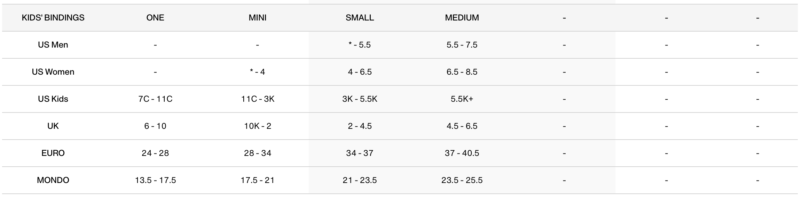Select the SMALL size column header
Viewport: 802px width, 200px height.
click(x=360, y=18)
